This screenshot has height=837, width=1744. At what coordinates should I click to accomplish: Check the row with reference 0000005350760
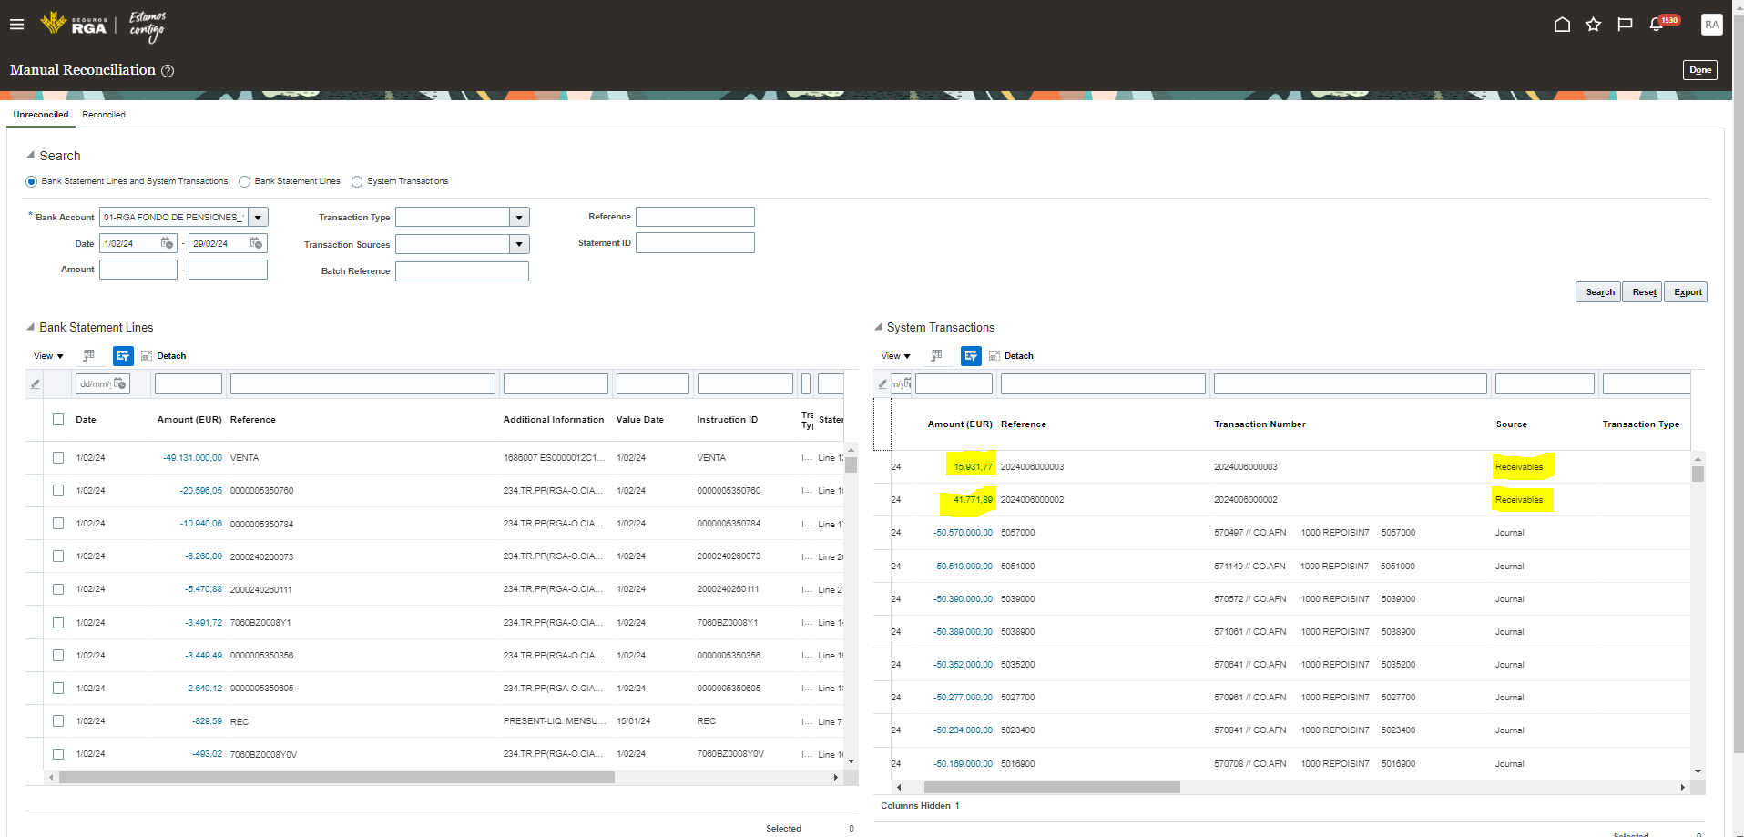click(58, 491)
